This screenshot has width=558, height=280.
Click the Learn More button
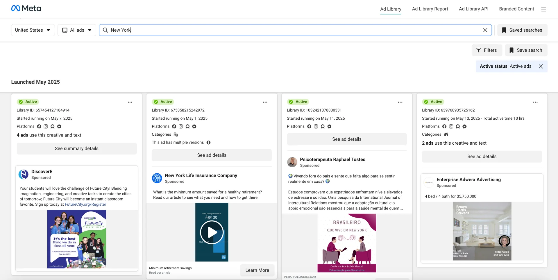tap(257, 270)
